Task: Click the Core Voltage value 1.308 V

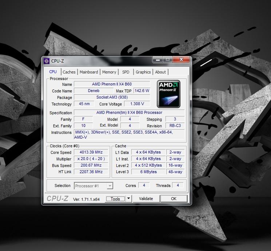Action: tap(137, 104)
